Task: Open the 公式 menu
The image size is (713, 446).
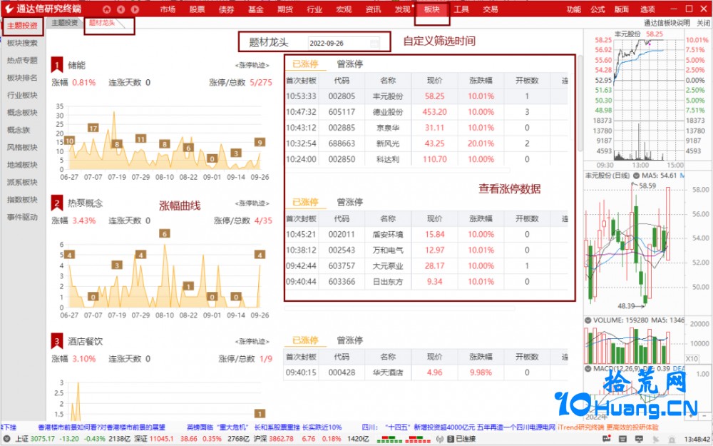Action: [597, 9]
